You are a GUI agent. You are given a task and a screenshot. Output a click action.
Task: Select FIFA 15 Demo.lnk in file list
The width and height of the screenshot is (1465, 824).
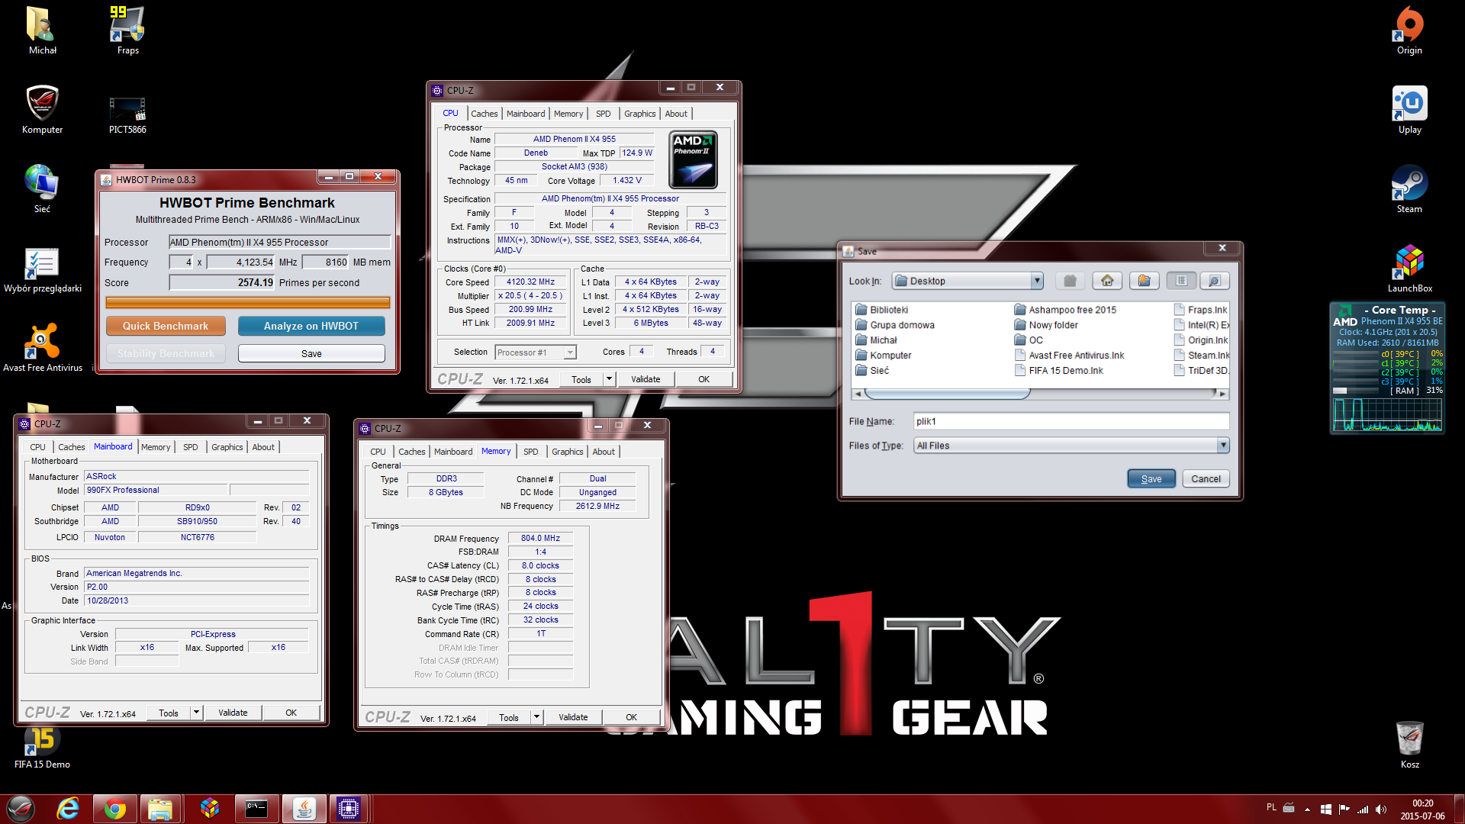click(1058, 371)
